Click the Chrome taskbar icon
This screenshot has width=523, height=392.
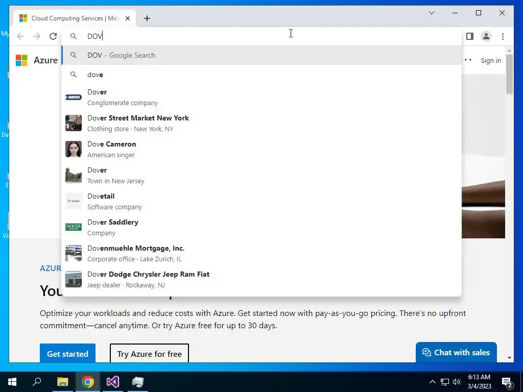pos(88,382)
